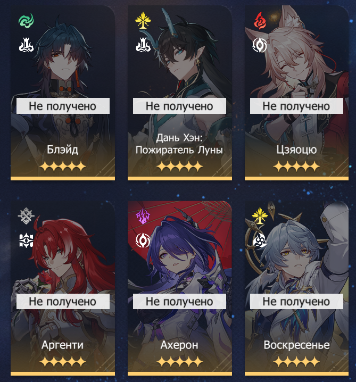Click the Erudition path icon on Аргенти card
The image size is (356, 382).
point(26,240)
